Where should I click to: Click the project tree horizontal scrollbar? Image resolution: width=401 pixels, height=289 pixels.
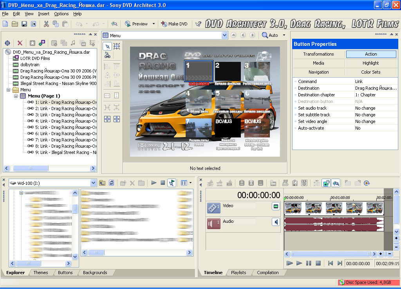click(31, 168)
